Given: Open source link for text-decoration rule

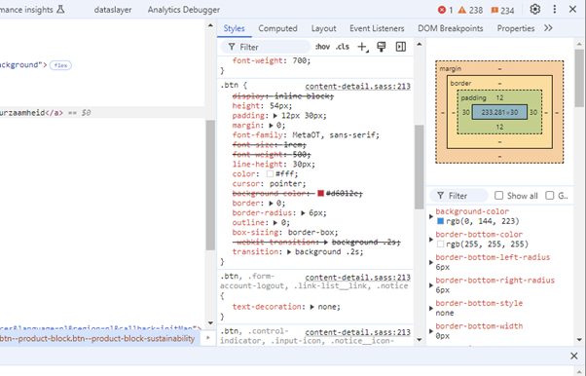Looking at the screenshot, I should (357, 278).
